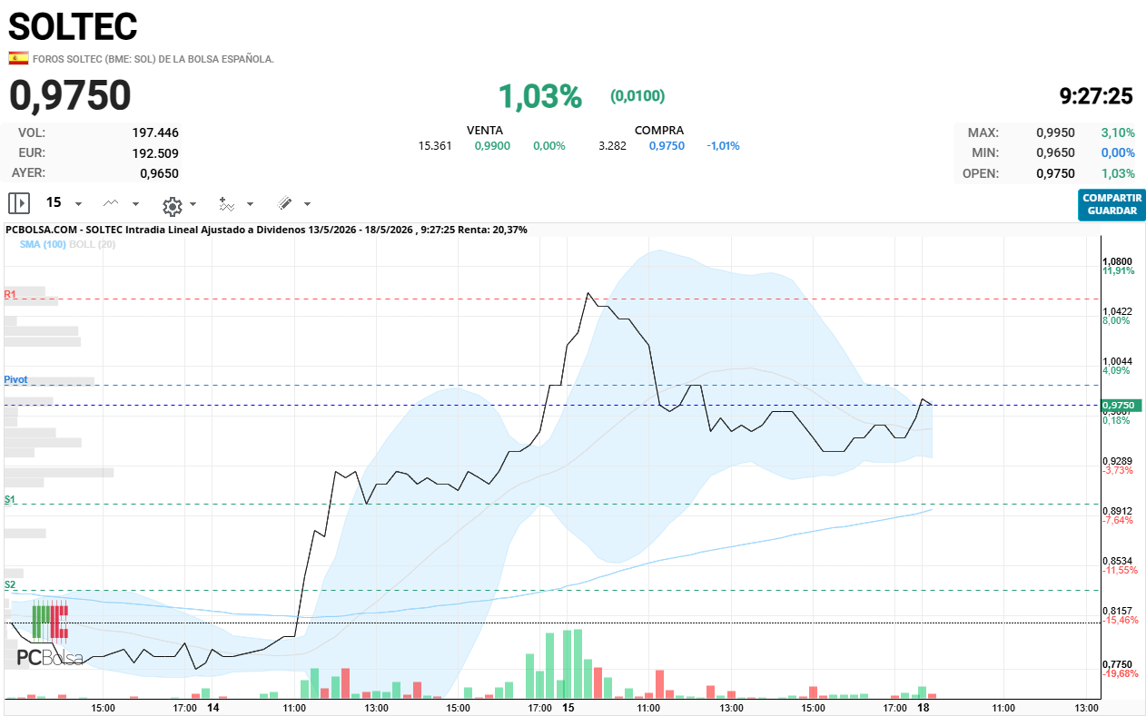The height and width of the screenshot is (716, 1146).
Task: Click the 11,91% axis percentage label
Action: (x=1118, y=270)
